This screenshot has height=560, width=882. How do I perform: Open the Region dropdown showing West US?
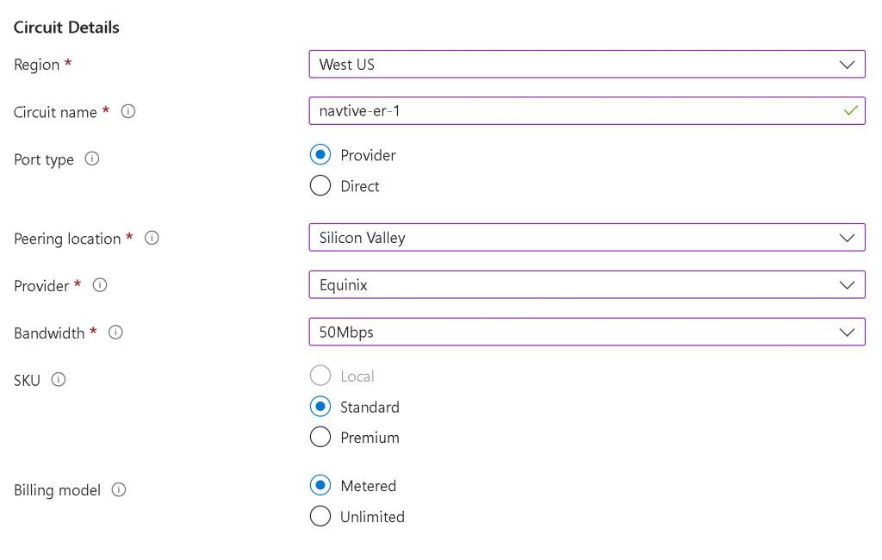pos(587,65)
